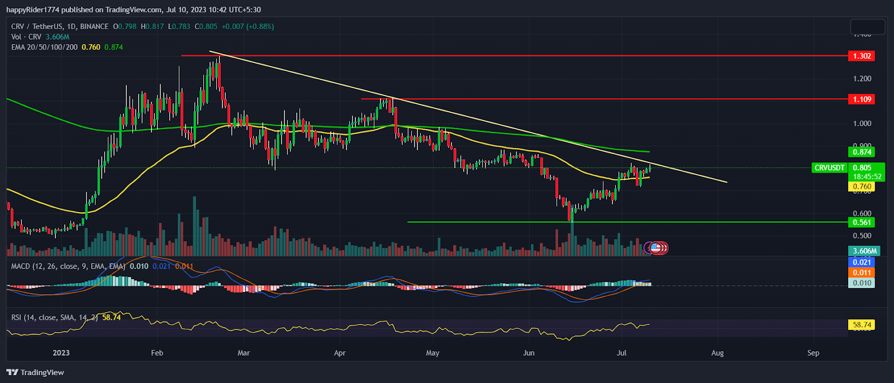Click the 58.74 value in RSI legend
Image resolution: width=894 pixels, height=383 pixels.
112,317
